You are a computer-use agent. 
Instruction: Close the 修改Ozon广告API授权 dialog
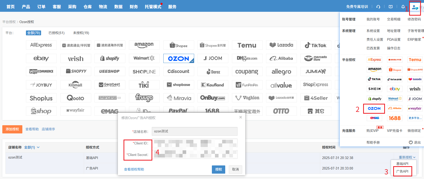(x=241, y=117)
